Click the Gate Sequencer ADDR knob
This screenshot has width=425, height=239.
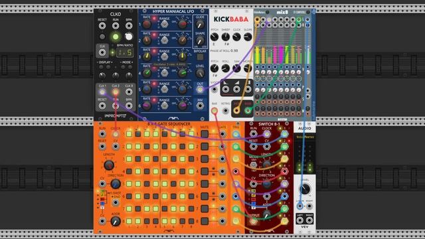coord(116,221)
